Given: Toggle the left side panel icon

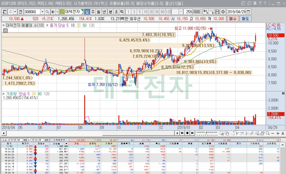Looking at the screenshot, I should (x=4, y=12).
